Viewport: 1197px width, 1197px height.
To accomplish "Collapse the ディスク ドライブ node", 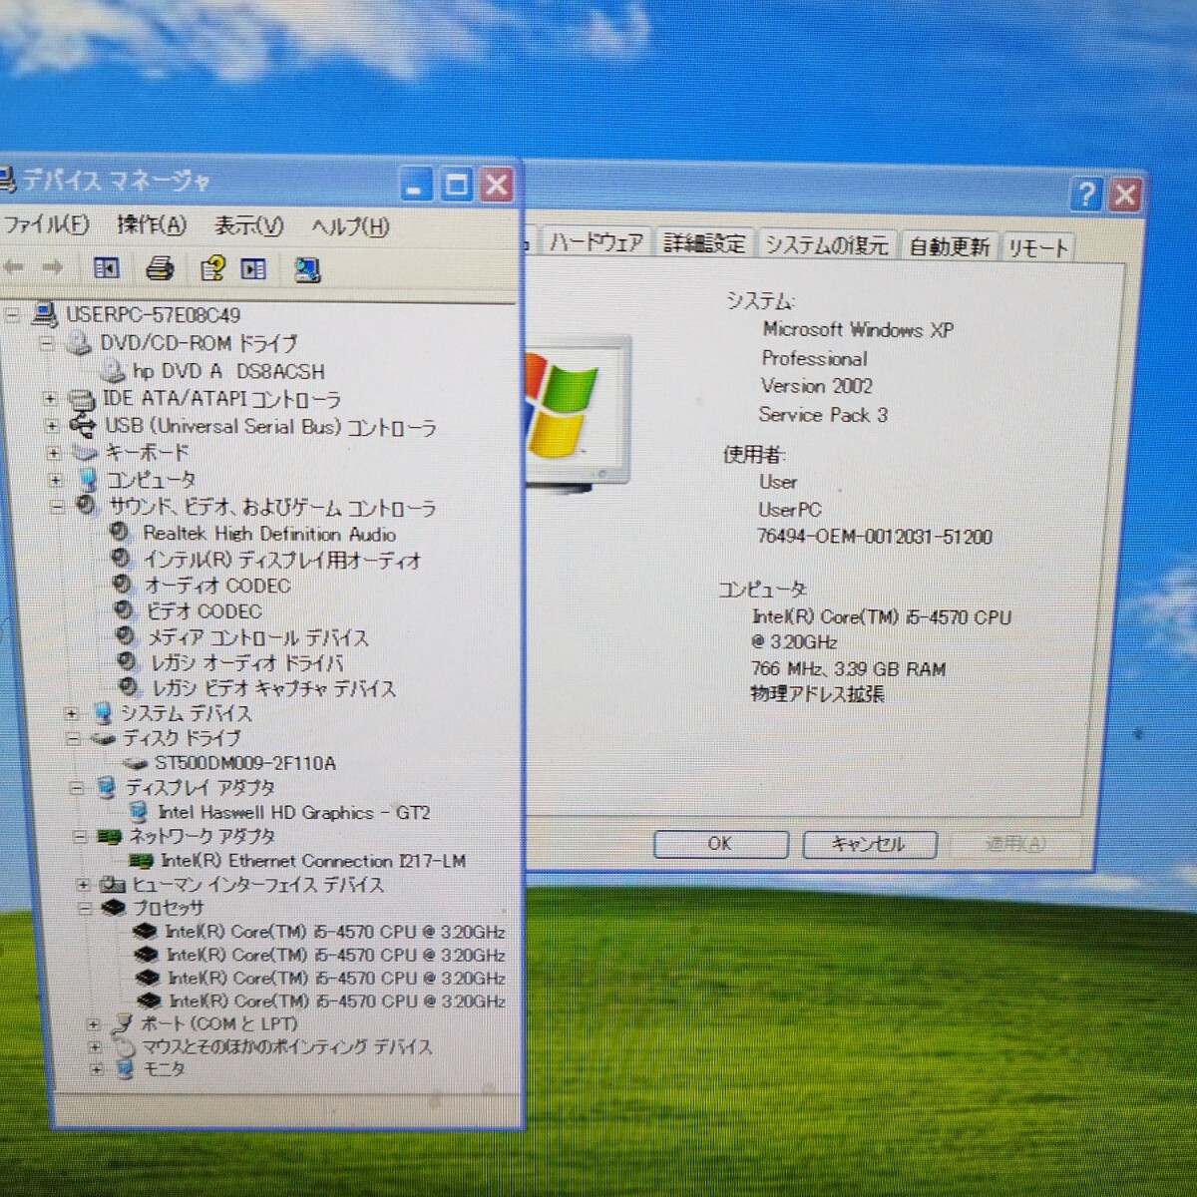I will [x=73, y=739].
